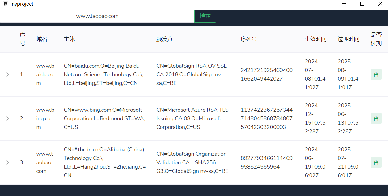Viewport: 388px width, 196px height.
Task: Maximize the myproject window
Action: click(362, 4)
